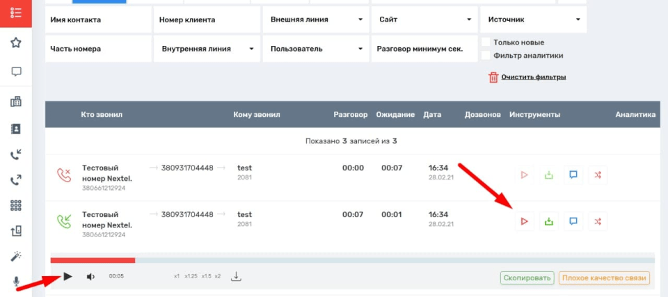Toggle the "Фильтр аналитики" checkbox

486,56
